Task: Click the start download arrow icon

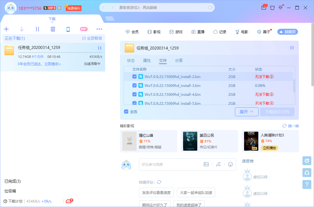Action: point(22,29)
